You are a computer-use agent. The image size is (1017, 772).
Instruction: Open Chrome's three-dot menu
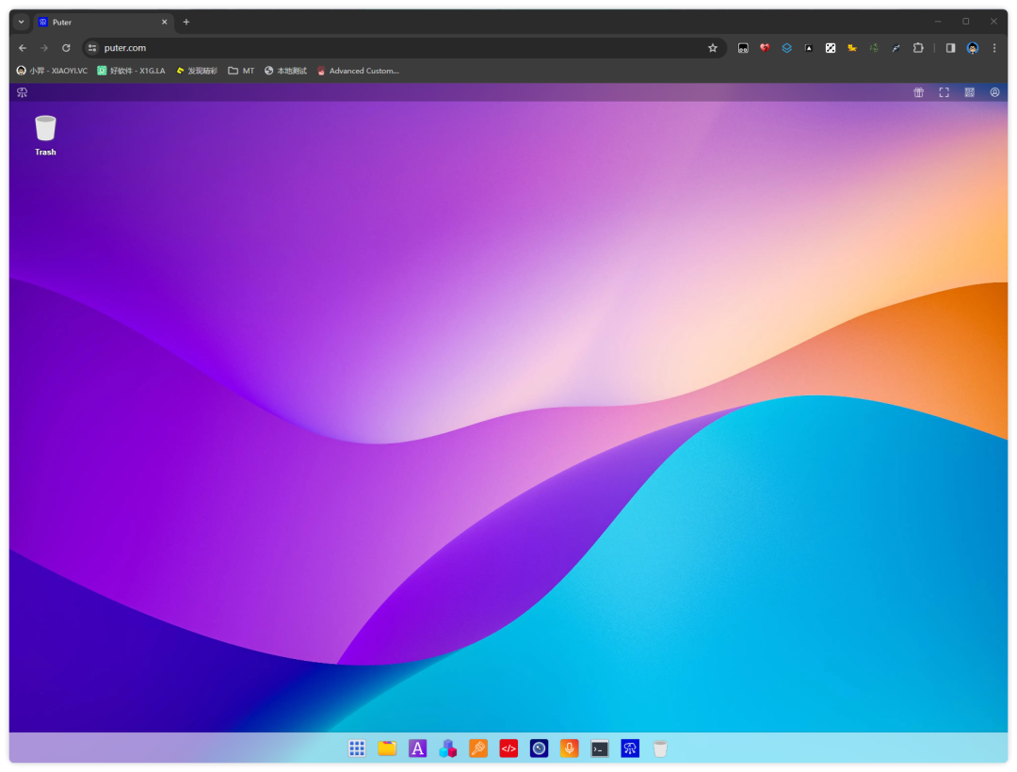(x=994, y=48)
